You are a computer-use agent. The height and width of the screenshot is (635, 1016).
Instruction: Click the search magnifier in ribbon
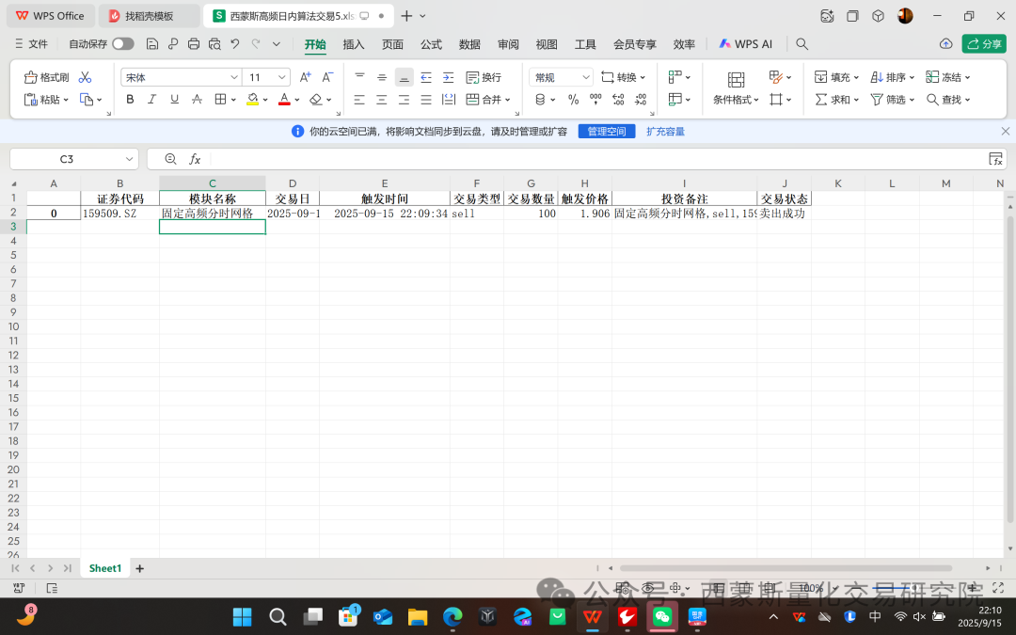click(802, 44)
